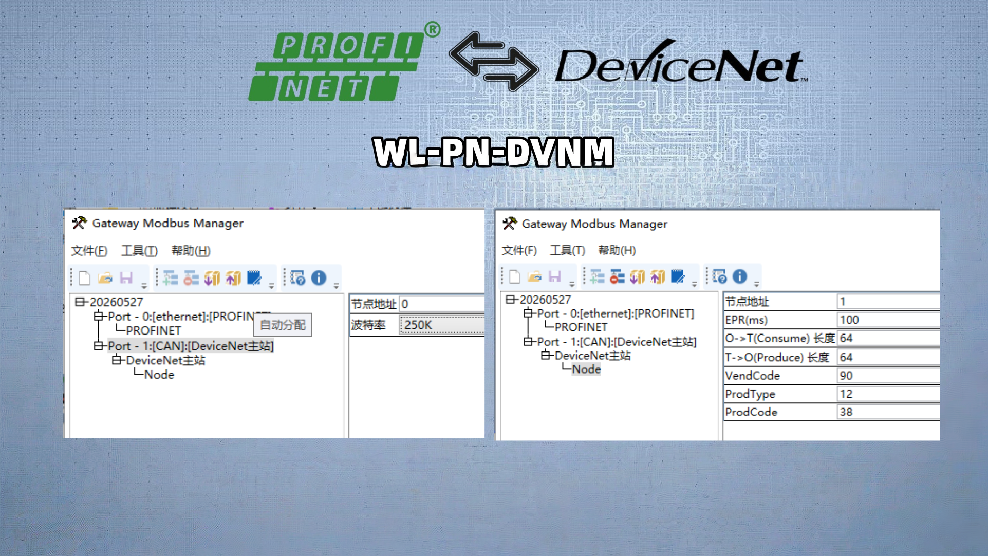
Task: Open 工具(T) menu in left window
Action: click(139, 251)
